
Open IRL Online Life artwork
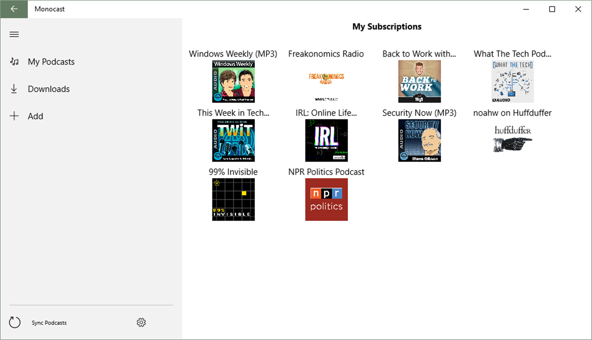tap(326, 140)
